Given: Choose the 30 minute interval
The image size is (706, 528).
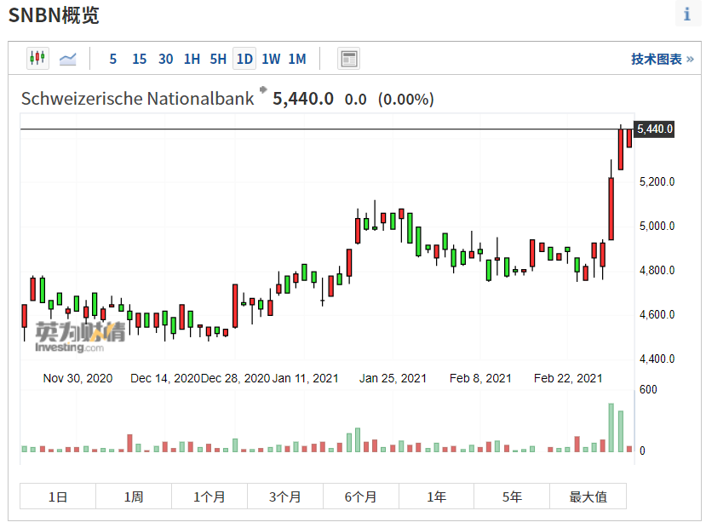Looking at the screenshot, I should [165, 59].
